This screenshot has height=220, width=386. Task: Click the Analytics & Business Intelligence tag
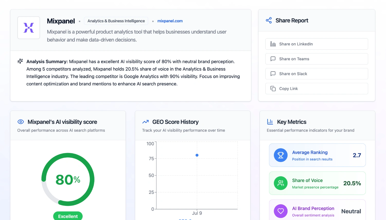pos(116,21)
